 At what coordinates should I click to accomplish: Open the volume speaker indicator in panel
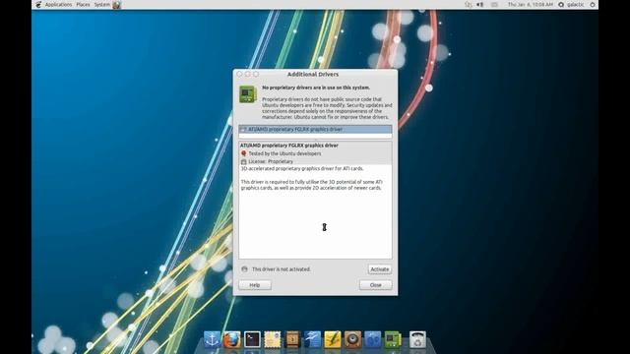(x=479, y=5)
